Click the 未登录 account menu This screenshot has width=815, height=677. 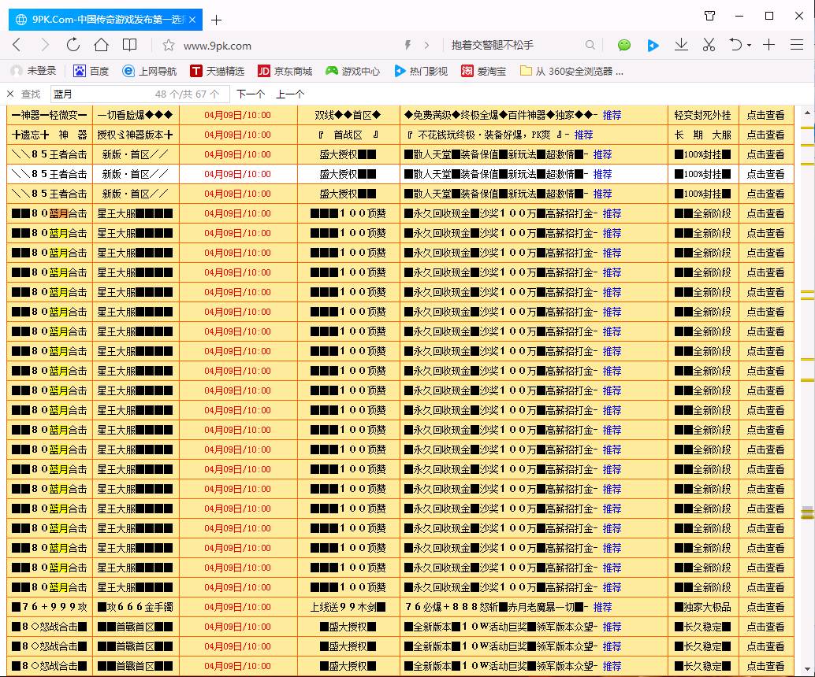coord(33,71)
